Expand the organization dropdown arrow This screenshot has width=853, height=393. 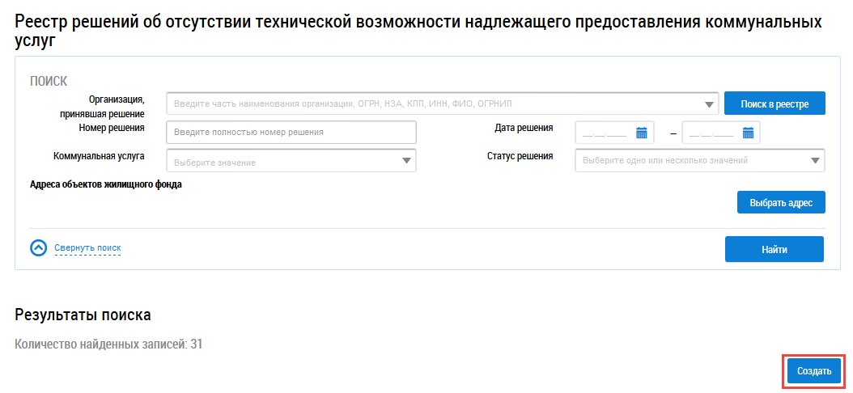708,104
